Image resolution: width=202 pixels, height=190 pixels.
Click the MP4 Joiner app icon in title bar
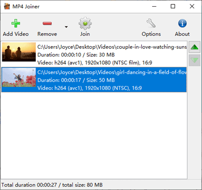(7, 7)
